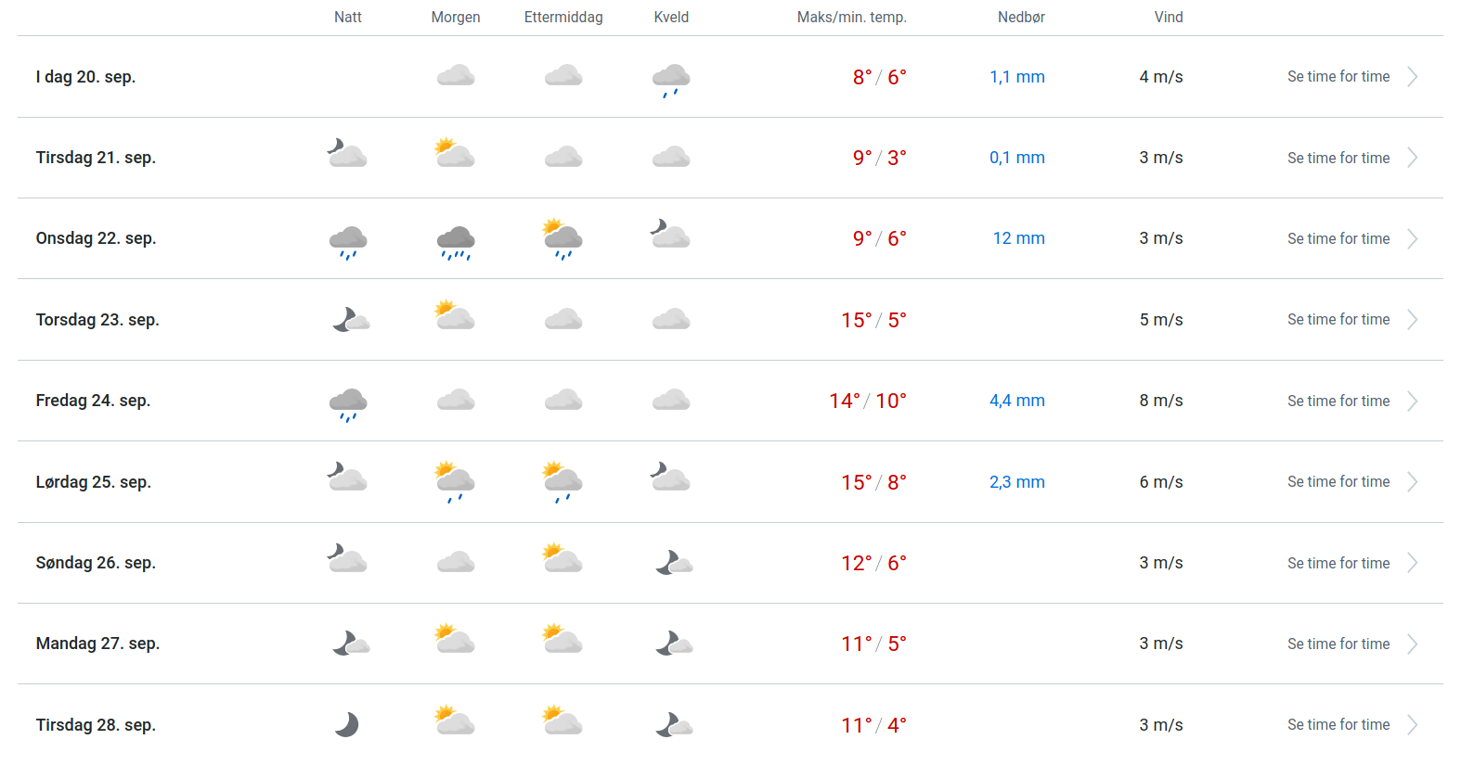Expand the chevron on the Tirsdag 28. sep. row

pyautogui.click(x=1412, y=725)
